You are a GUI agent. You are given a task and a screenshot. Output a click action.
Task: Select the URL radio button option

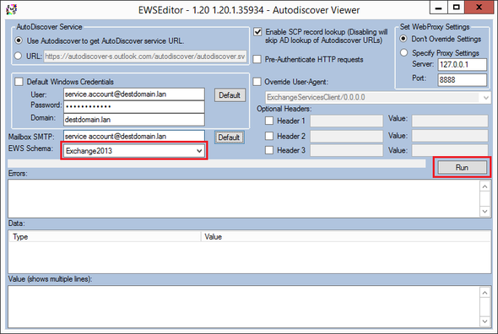18,56
